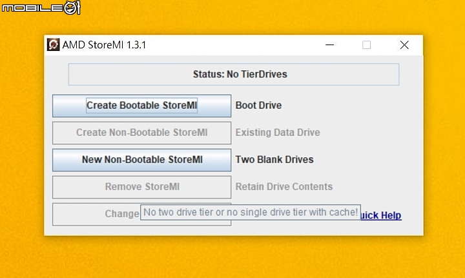This screenshot has width=465, height=278.
Task: Click the greyed Create Non-Bootable StoreMI button
Action: [x=141, y=133]
